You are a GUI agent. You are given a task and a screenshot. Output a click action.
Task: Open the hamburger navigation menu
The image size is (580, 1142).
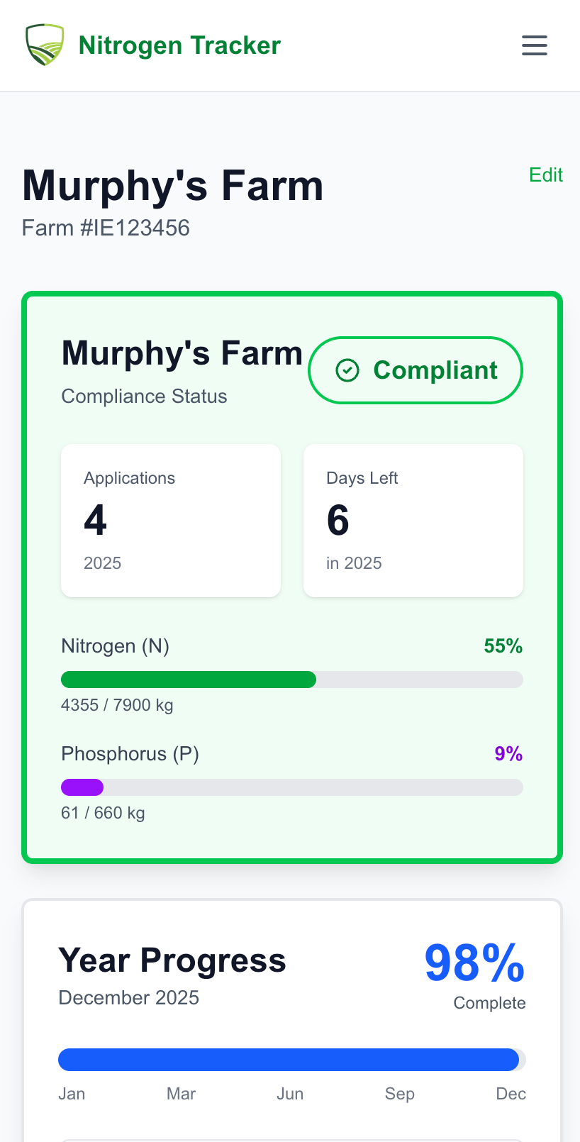tap(534, 45)
